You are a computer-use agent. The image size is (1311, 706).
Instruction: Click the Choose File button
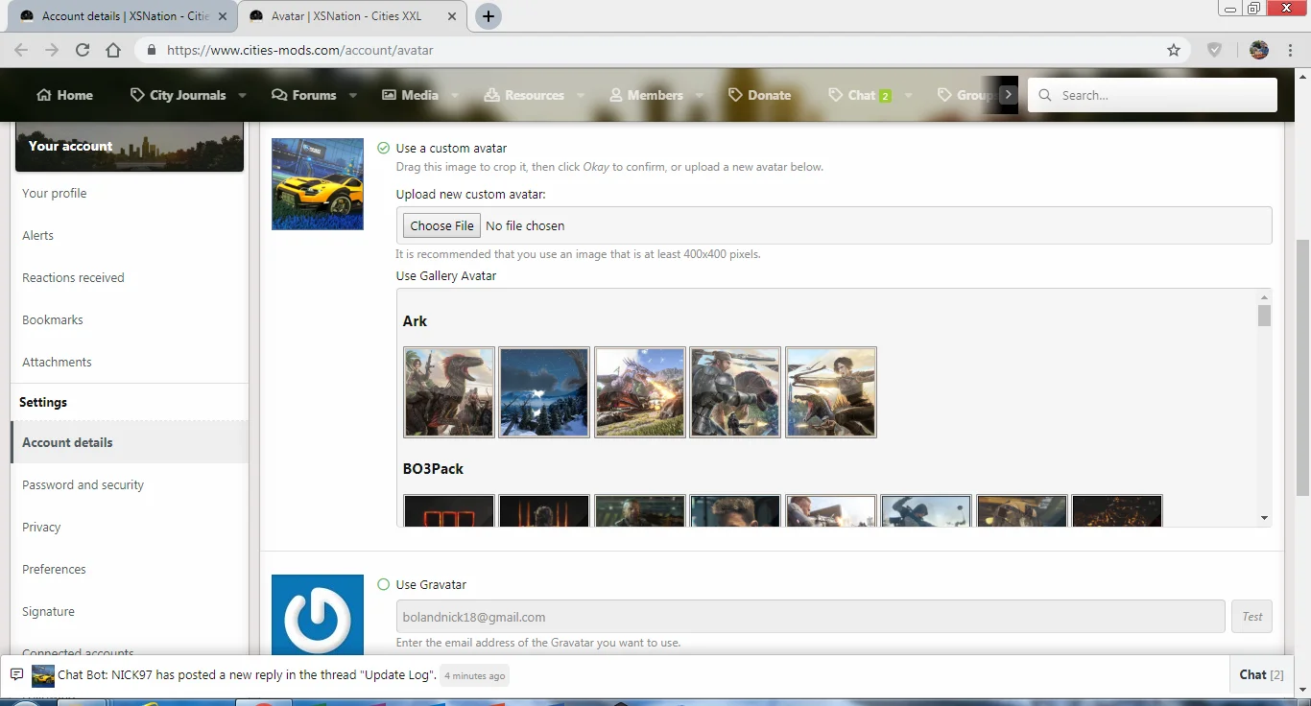pos(441,225)
